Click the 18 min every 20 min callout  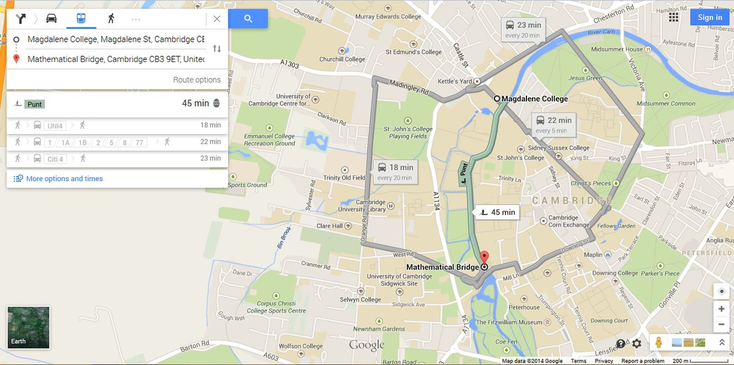coord(395,172)
